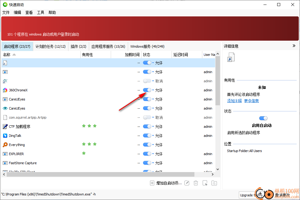The height and width of the screenshot is (200, 300).
Task: Click the Everything magnifier icon
Action: (5, 145)
